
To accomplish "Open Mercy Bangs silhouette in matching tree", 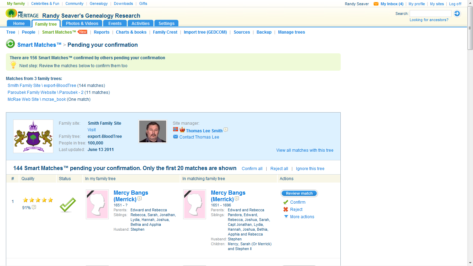I will click(195, 204).
